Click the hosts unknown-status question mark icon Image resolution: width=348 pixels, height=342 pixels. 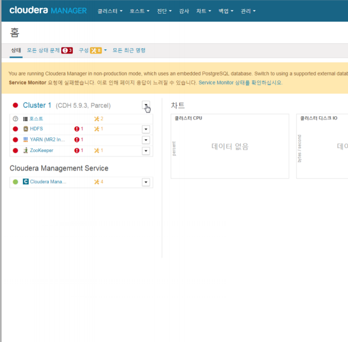pos(15,119)
